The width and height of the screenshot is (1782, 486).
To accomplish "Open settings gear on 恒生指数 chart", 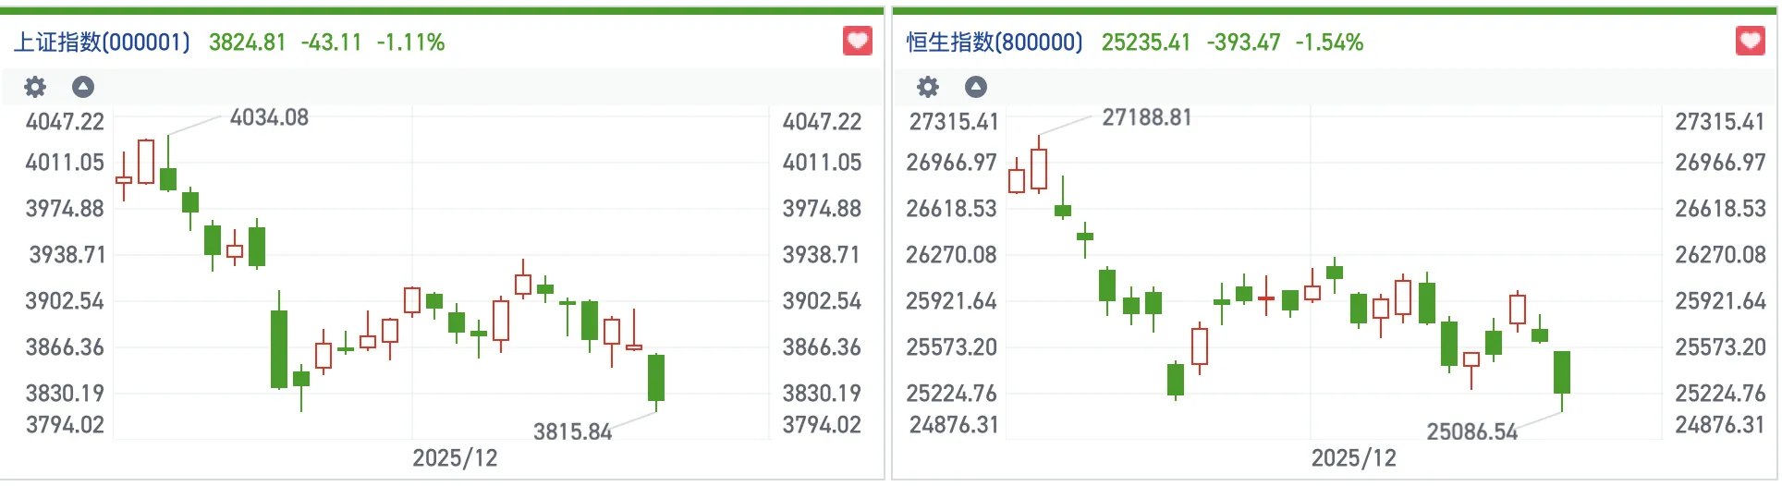I will (x=928, y=87).
